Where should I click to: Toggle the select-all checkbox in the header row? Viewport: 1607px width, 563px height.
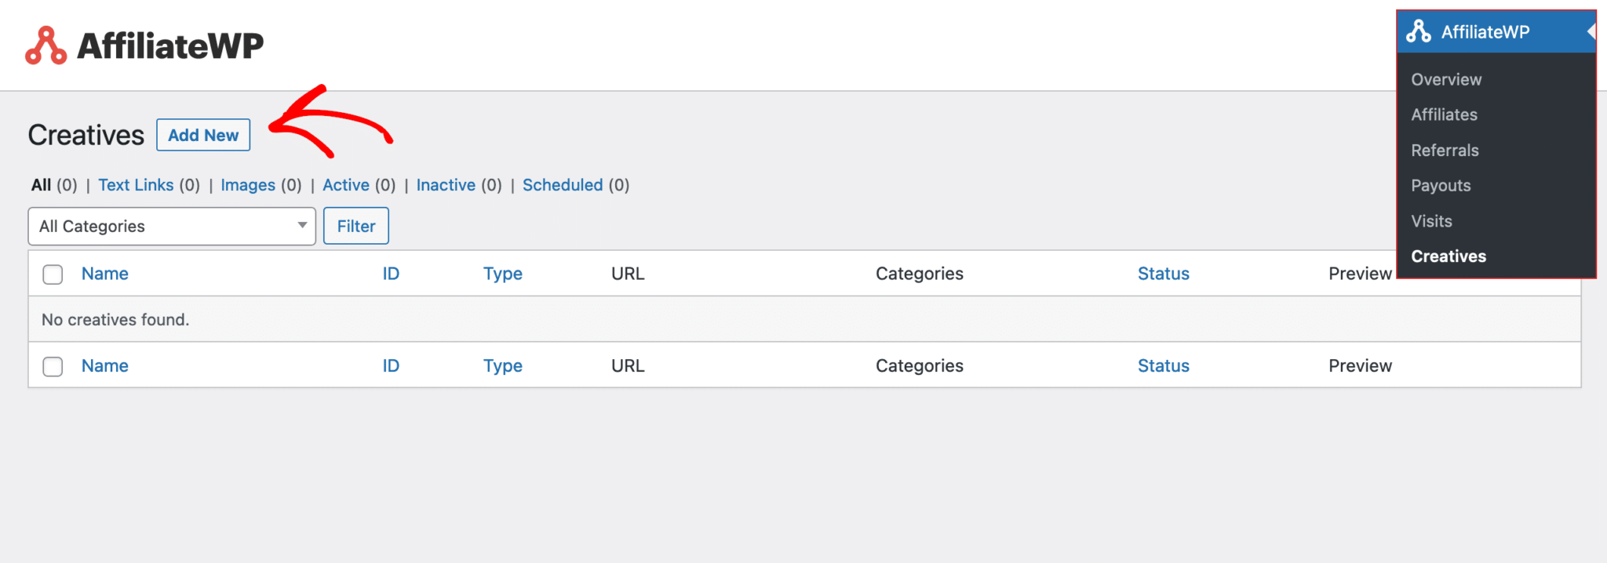pos(53,274)
